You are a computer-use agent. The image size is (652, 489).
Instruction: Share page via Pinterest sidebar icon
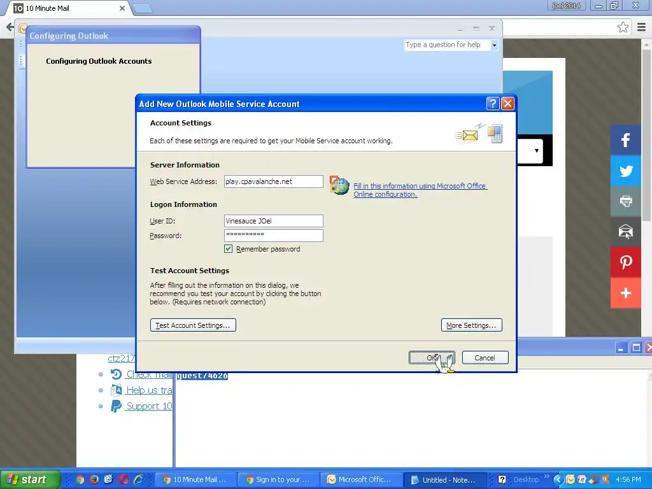point(625,262)
